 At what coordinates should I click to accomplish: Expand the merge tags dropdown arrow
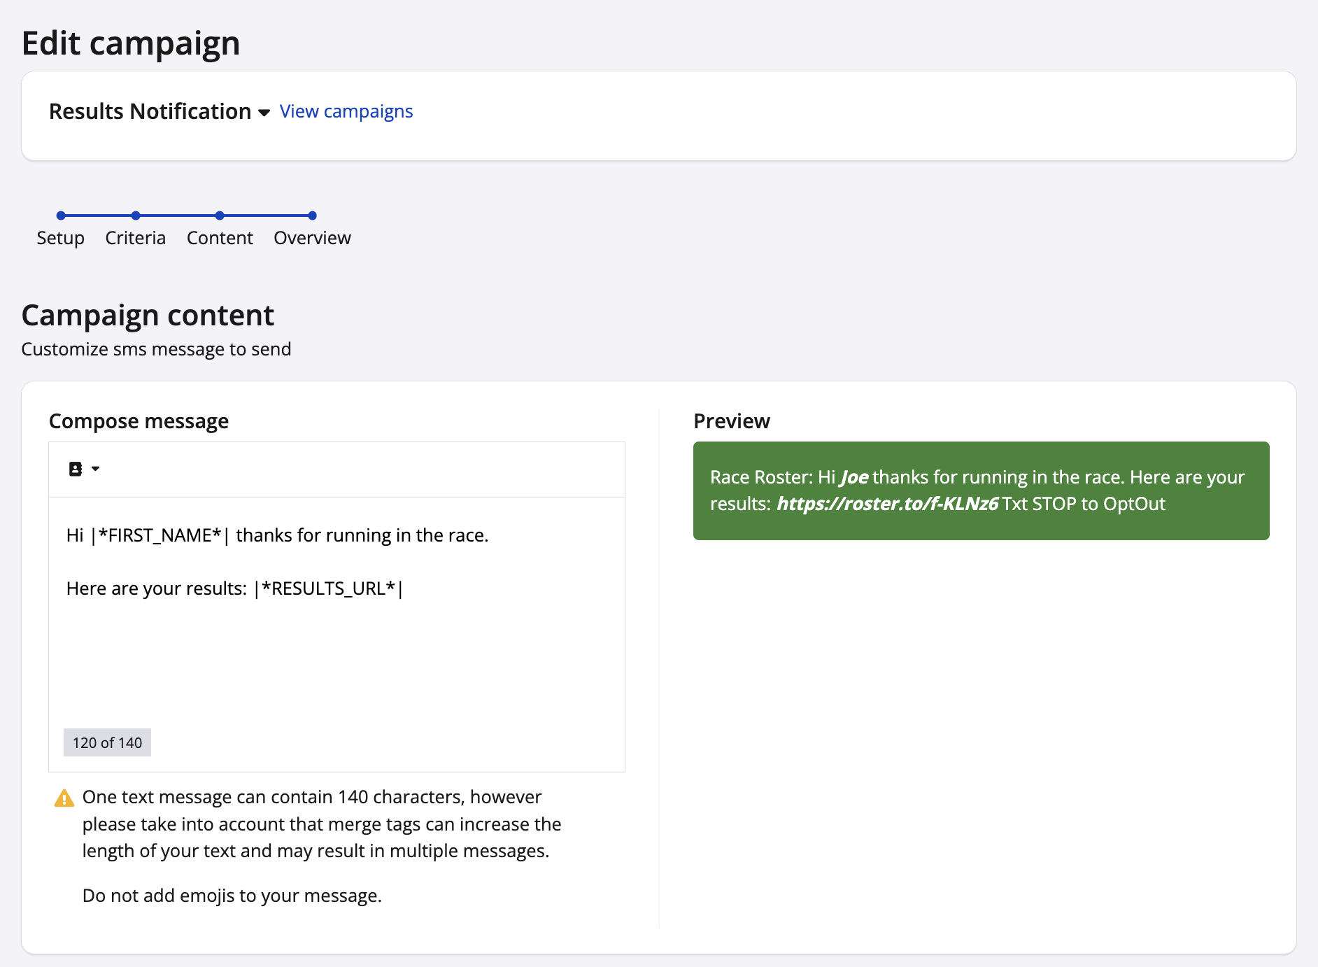tap(96, 469)
